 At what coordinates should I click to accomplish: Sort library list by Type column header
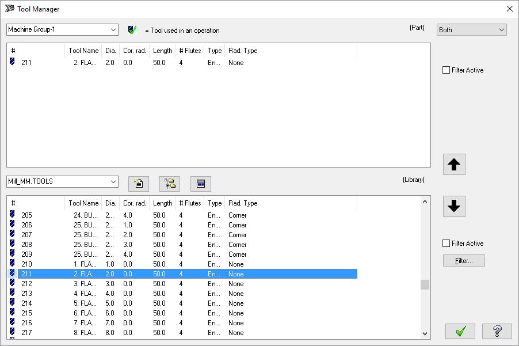point(215,203)
